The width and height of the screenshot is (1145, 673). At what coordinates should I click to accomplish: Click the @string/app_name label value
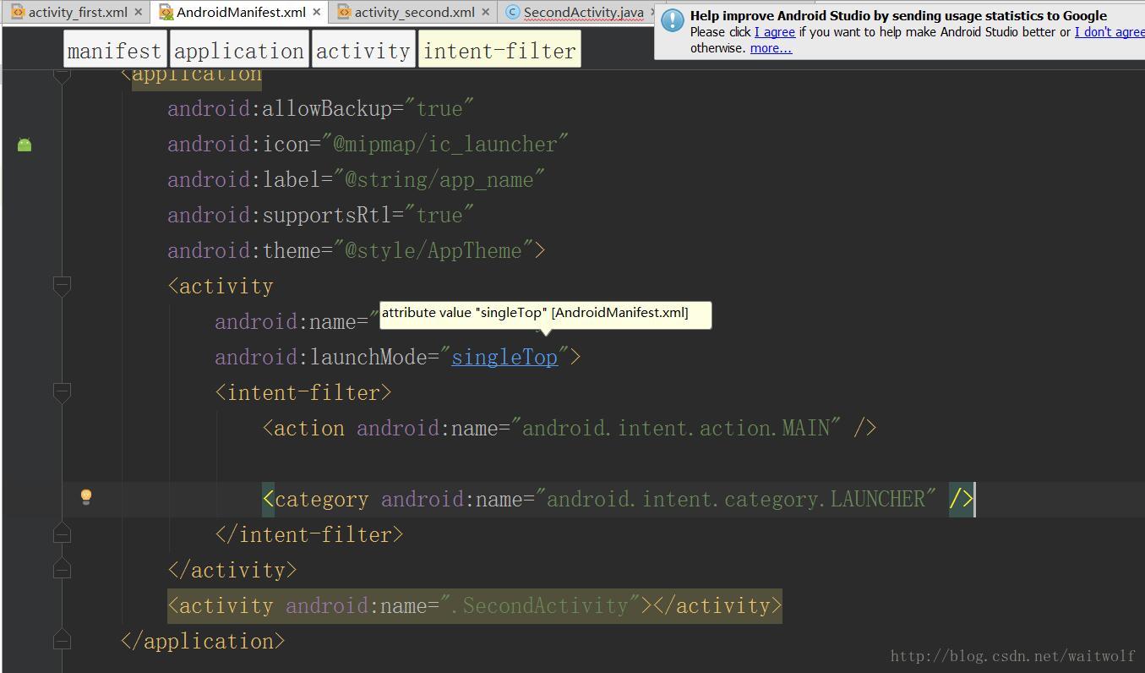(x=439, y=180)
